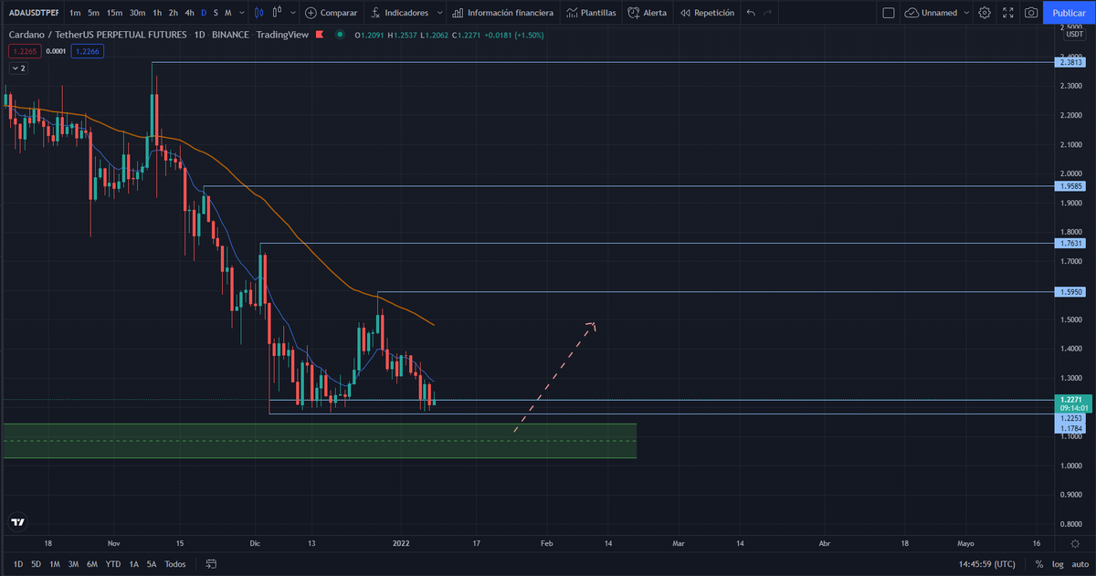Click the cloud save icon next to Unnamed
This screenshot has width=1096, height=576.
point(912,13)
